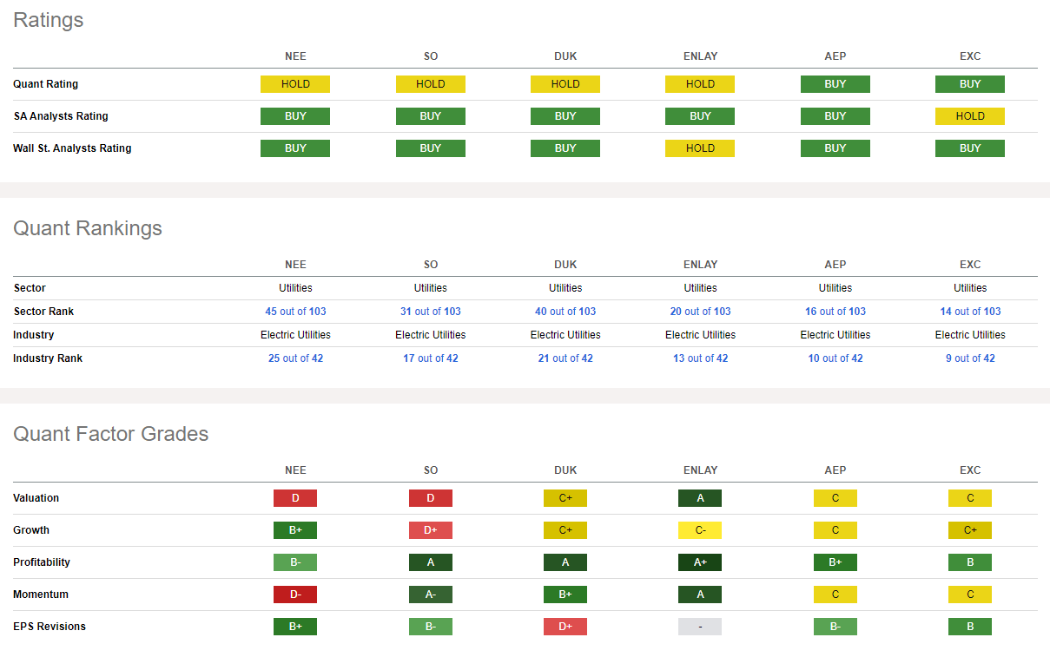Click NEE Quant Rating HOLD badge
The image size is (1050, 657).
click(295, 84)
